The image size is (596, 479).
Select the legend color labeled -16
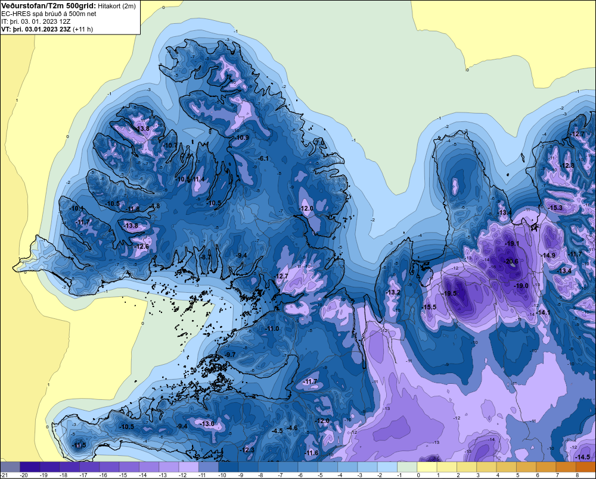(x=109, y=467)
